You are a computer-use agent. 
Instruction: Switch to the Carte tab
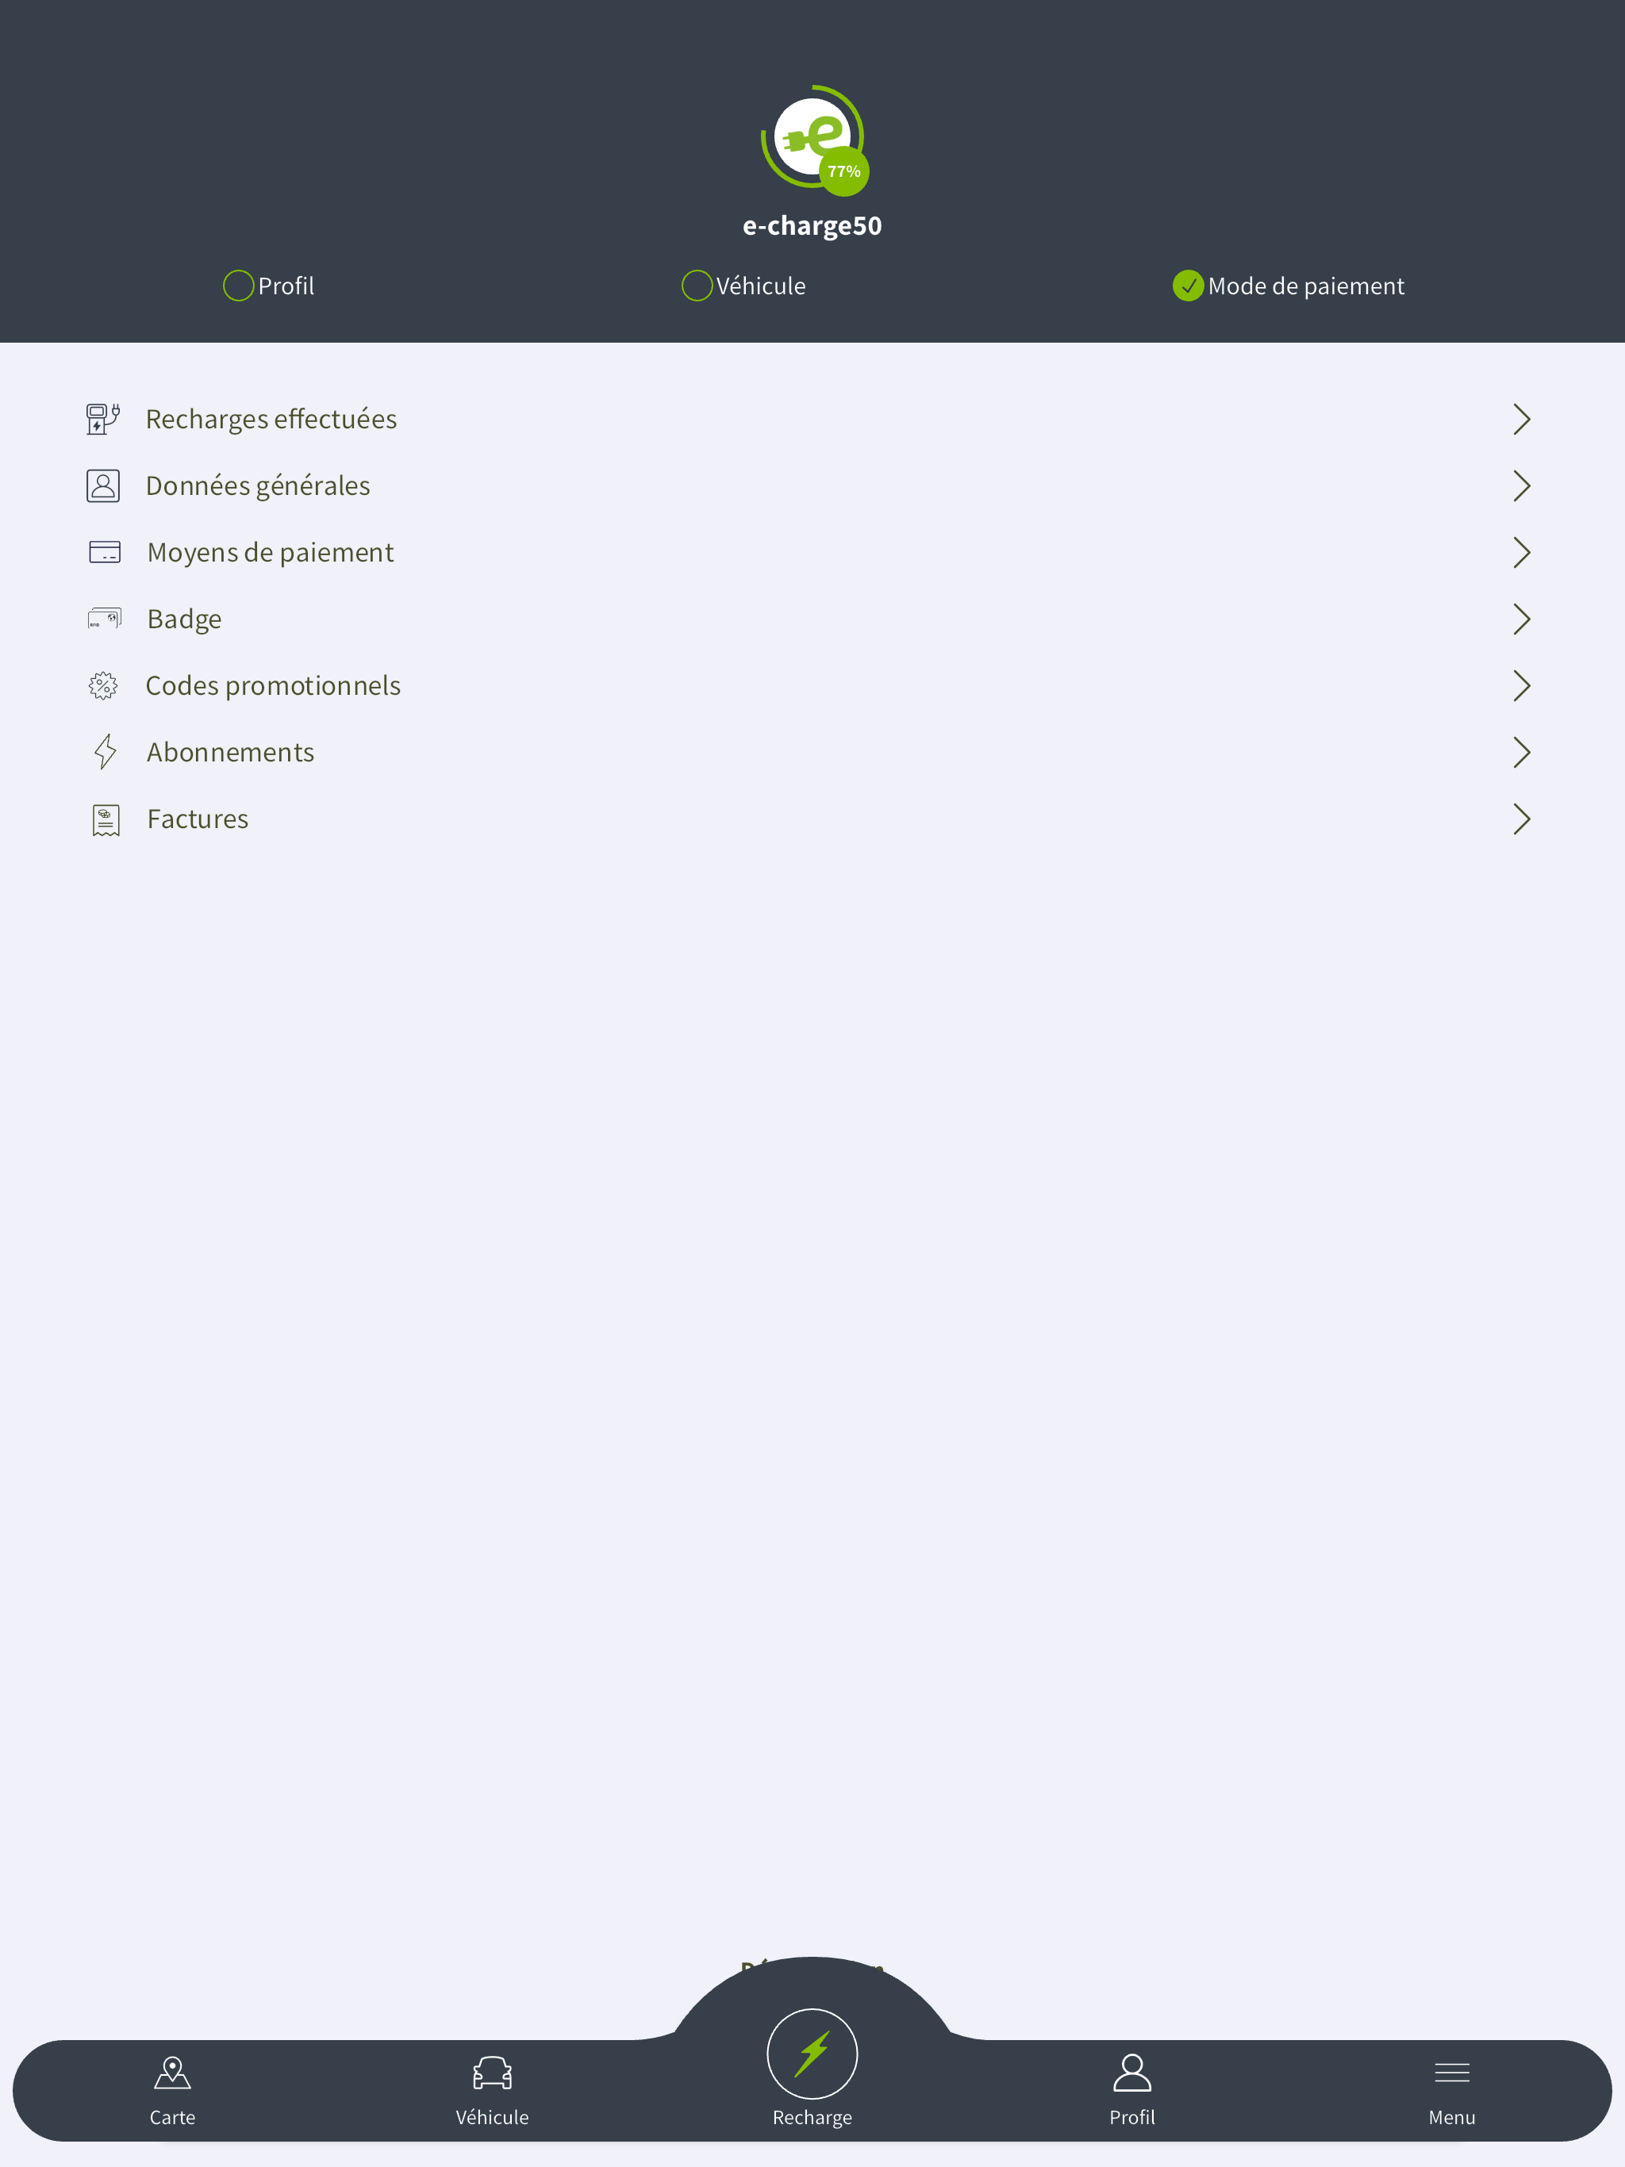(172, 2091)
